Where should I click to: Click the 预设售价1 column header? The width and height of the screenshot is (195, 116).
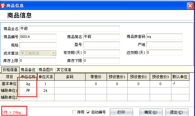(x=117, y=77)
